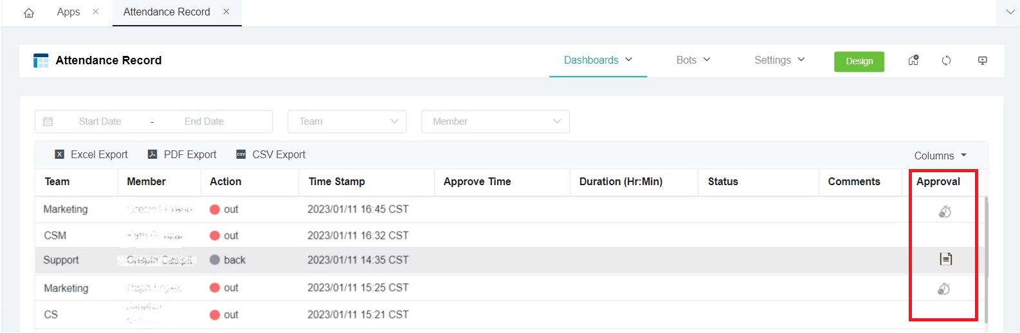
Task: Click the home icon in the tab bar
Action: (x=29, y=12)
